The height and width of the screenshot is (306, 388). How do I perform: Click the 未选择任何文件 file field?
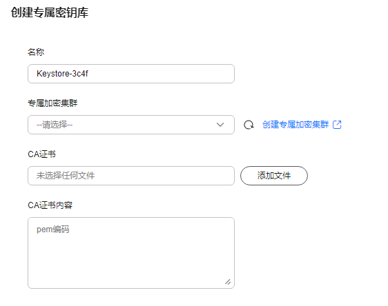(131, 176)
